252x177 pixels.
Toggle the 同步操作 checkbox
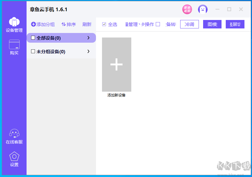(158, 24)
